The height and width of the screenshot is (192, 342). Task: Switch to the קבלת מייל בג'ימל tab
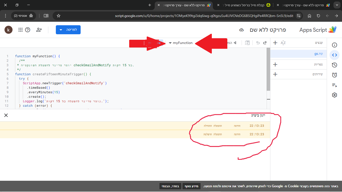coord(244,5)
